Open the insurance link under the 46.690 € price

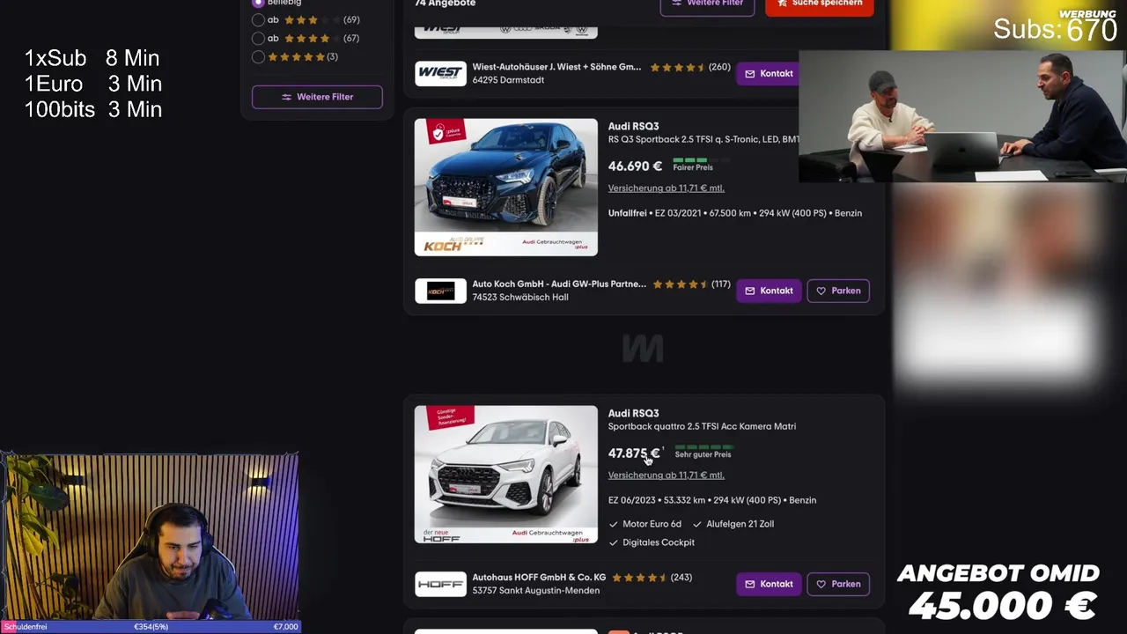[x=666, y=188]
